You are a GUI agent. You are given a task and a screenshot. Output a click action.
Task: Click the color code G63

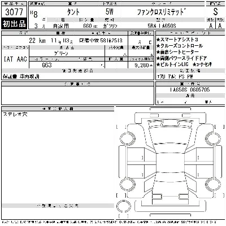click(47, 65)
